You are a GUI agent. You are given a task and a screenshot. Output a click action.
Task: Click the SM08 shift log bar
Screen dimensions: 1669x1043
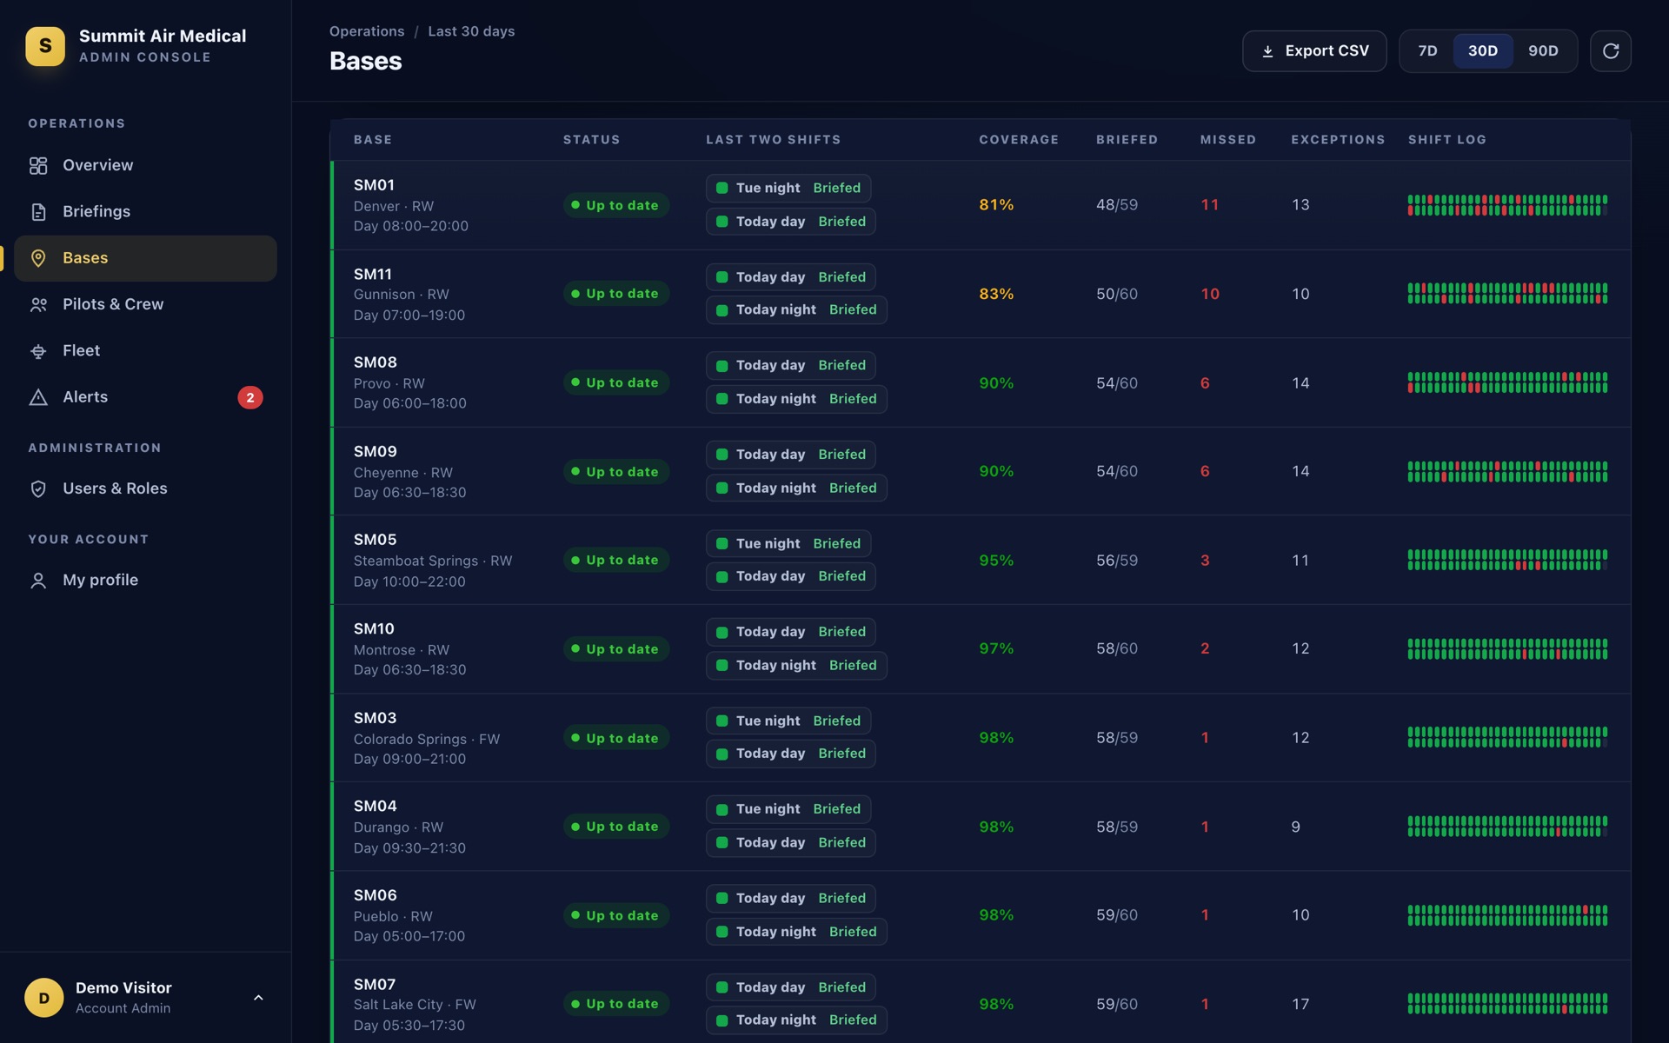click(1507, 383)
